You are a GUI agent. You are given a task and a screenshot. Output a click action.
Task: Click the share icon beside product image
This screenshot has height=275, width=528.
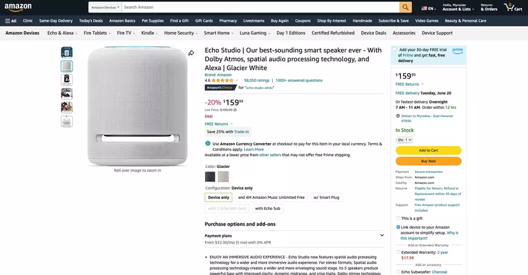[191, 53]
